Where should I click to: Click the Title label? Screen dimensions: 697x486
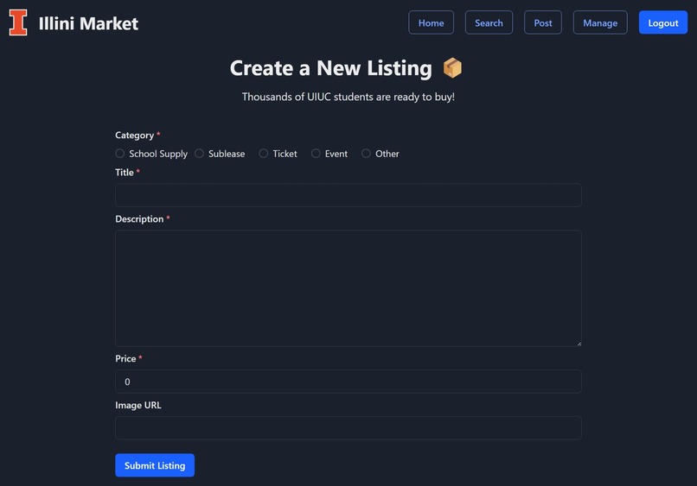[125, 172]
